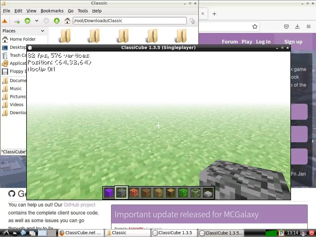Screen dimensions: 316x237
Task: Switch to ClassiCube 1.3.5 launcher taskbar button
Action: point(174,233)
